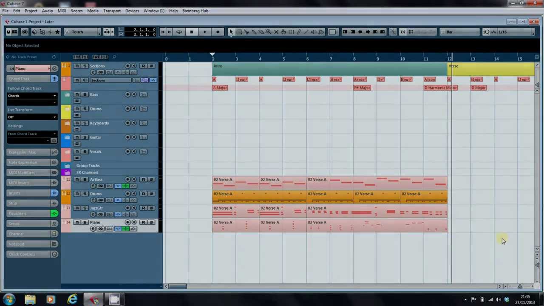Expand the FX Channels folder
The height and width of the screenshot is (306, 544).
[x=67, y=173]
